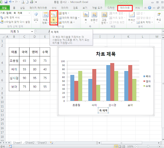Switch to Page Break Preview icon
The image size is (164, 148).
click(123, 146)
